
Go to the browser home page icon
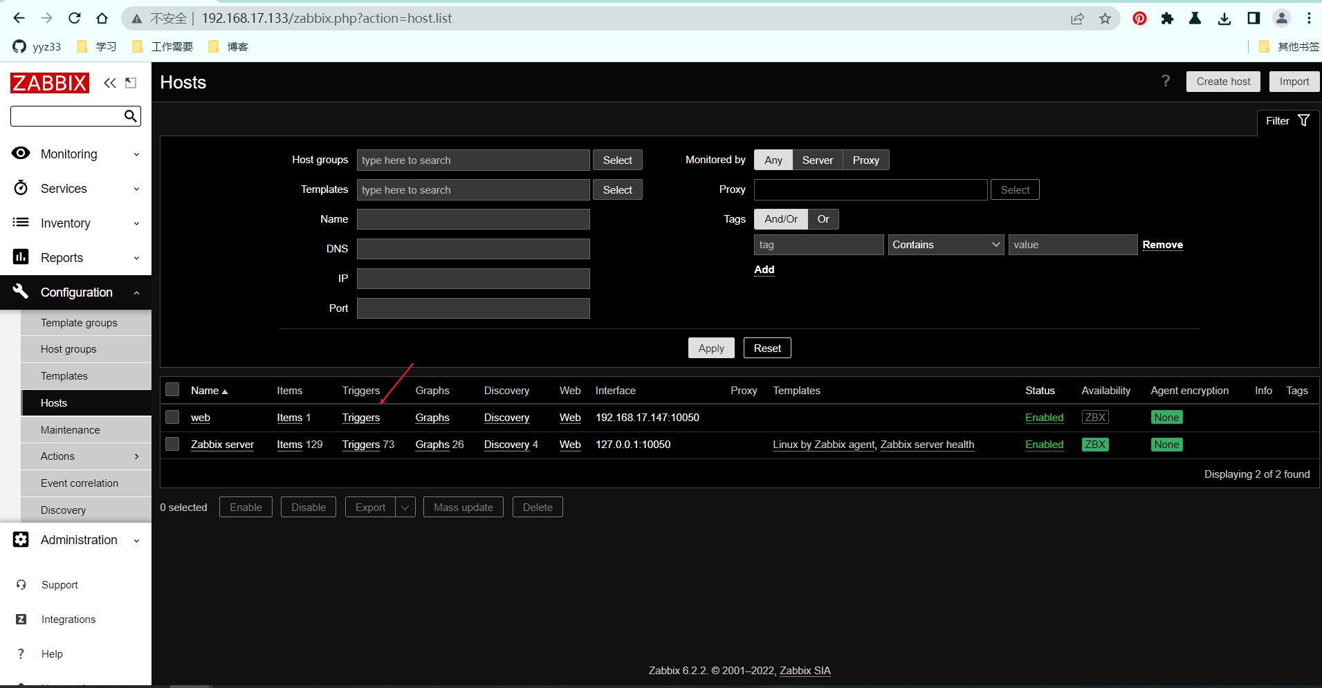tap(102, 18)
